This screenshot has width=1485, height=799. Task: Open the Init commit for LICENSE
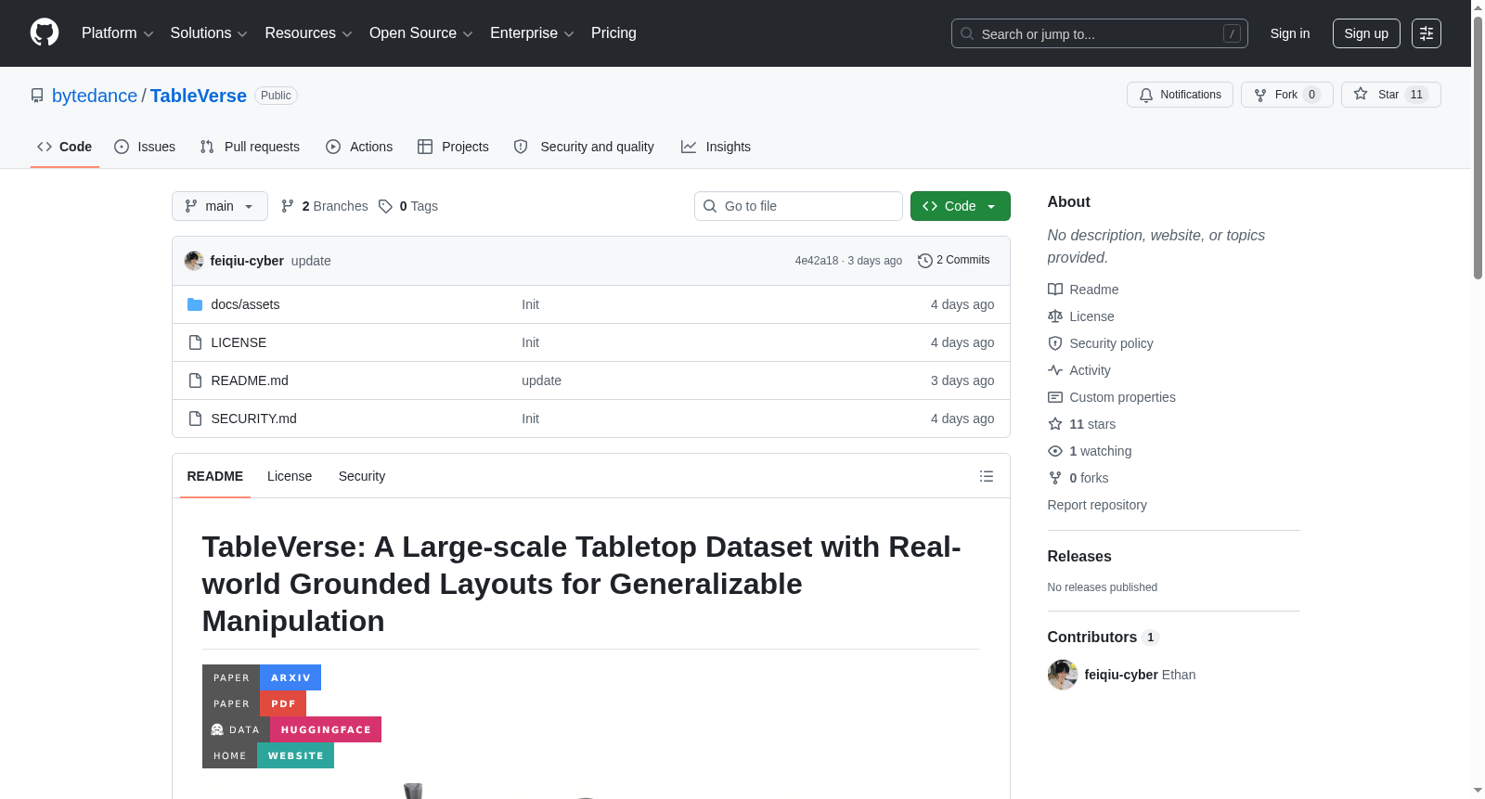[530, 342]
